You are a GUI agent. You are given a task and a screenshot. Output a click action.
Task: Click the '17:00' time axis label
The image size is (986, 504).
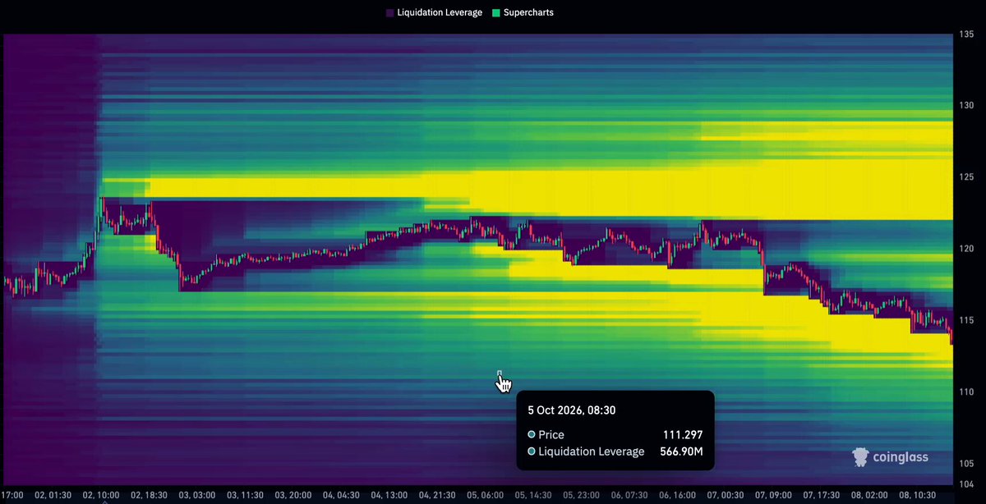tap(14, 496)
